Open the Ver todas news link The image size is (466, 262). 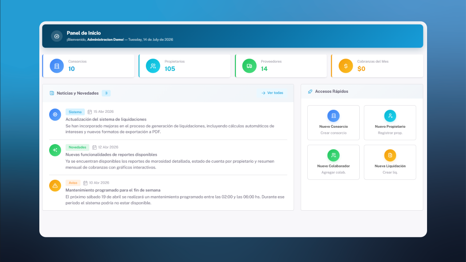[x=272, y=93]
